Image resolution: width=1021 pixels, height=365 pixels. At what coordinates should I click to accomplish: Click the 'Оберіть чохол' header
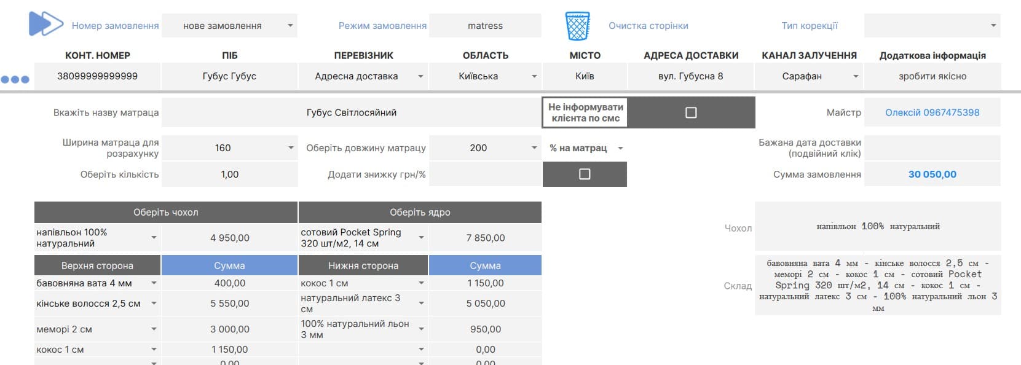tap(166, 212)
